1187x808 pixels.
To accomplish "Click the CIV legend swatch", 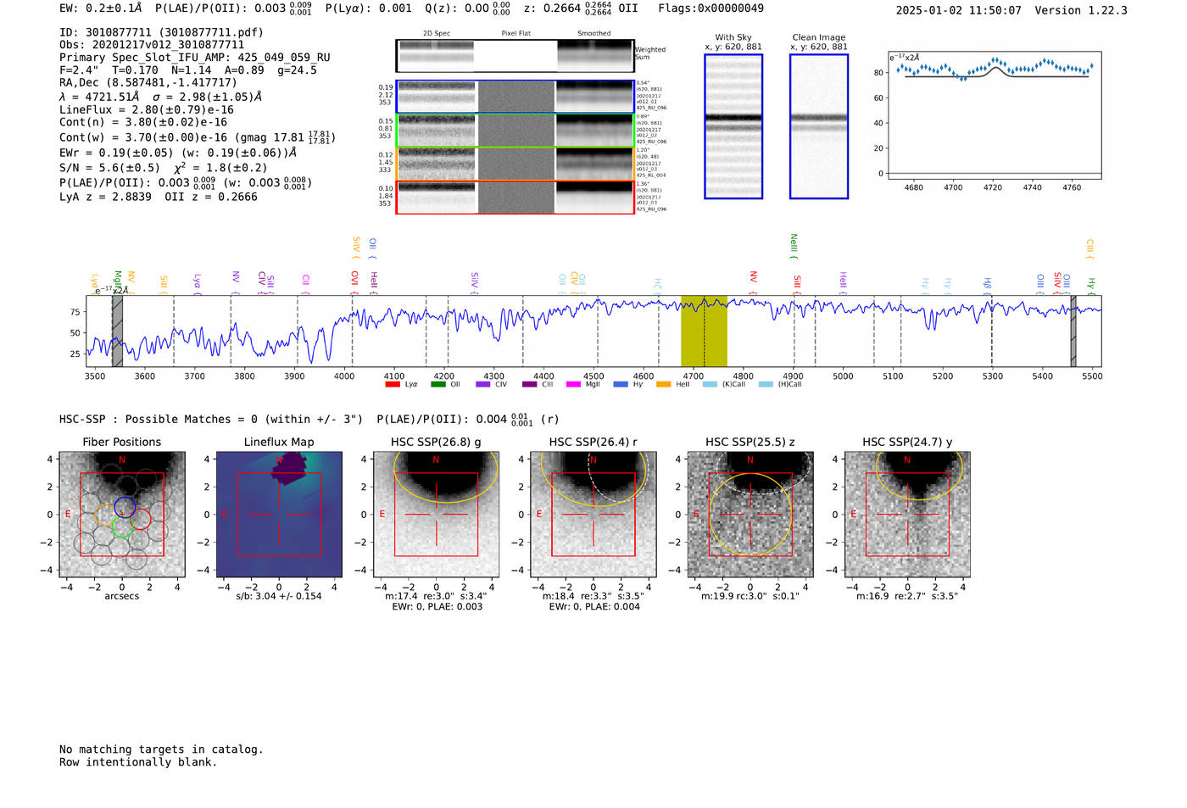I will [482, 385].
